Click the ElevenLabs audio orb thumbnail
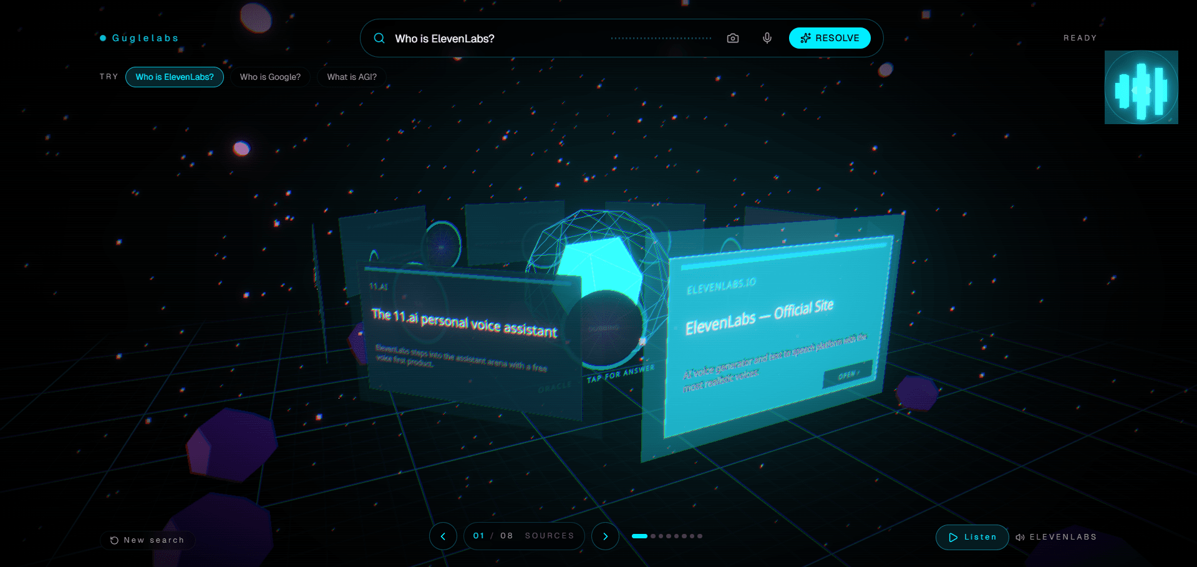 click(1141, 87)
